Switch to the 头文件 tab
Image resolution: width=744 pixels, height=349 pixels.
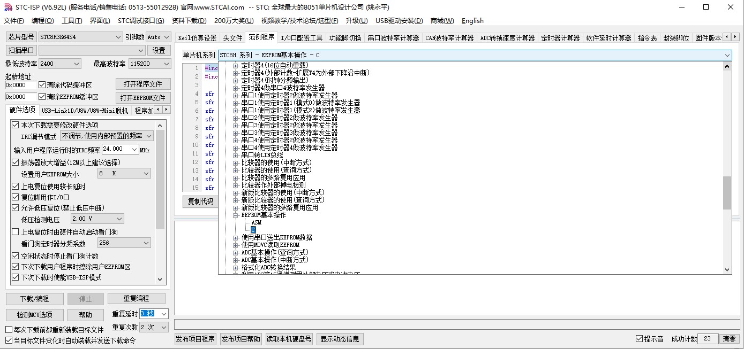coord(232,38)
